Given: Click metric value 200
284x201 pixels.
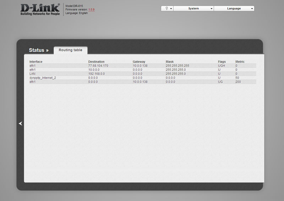Looking at the screenshot, I should 238,82.
